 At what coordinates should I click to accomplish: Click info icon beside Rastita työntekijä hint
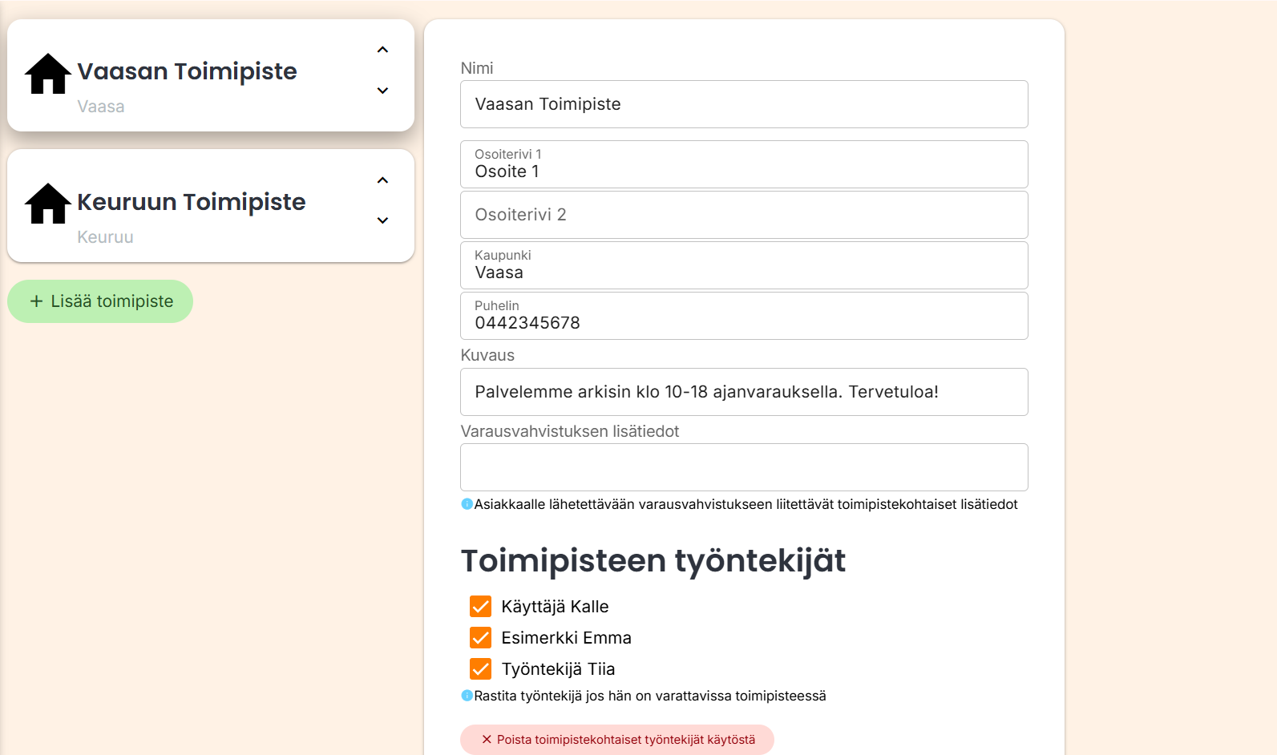pyautogui.click(x=467, y=696)
